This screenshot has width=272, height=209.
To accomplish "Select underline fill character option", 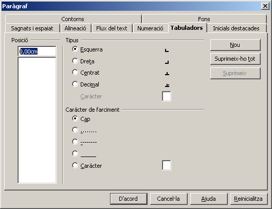I will [x=75, y=153].
